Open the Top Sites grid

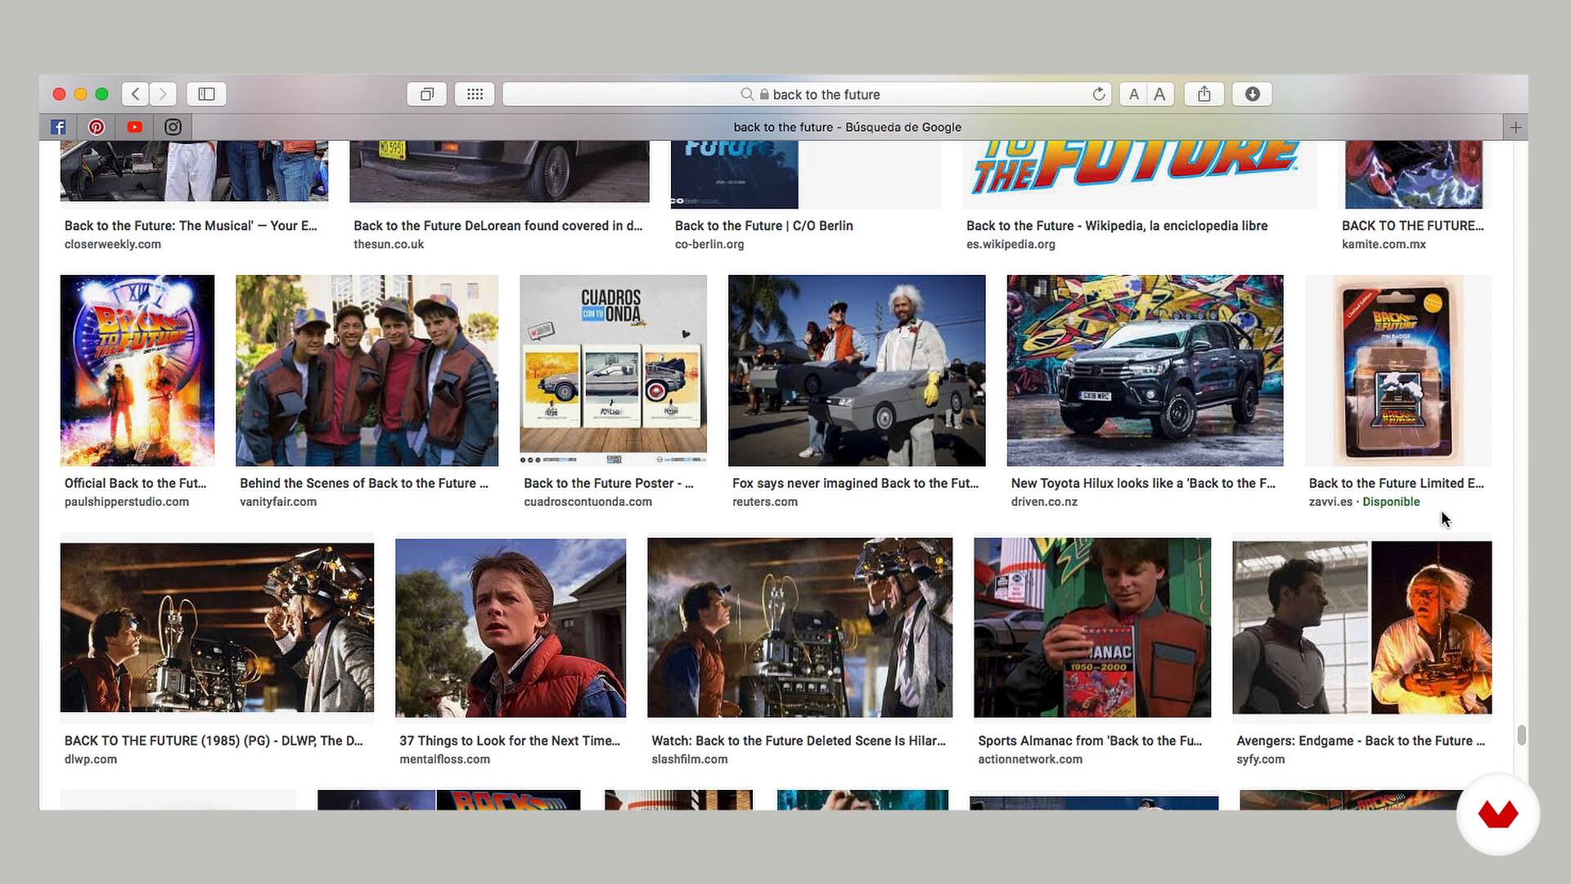coord(475,94)
